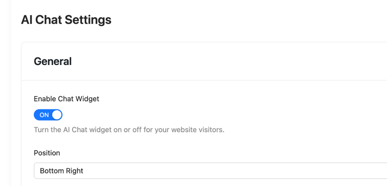The image size is (387, 186).
Task: Click the white knob of the ON switch
Action: pos(57,115)
